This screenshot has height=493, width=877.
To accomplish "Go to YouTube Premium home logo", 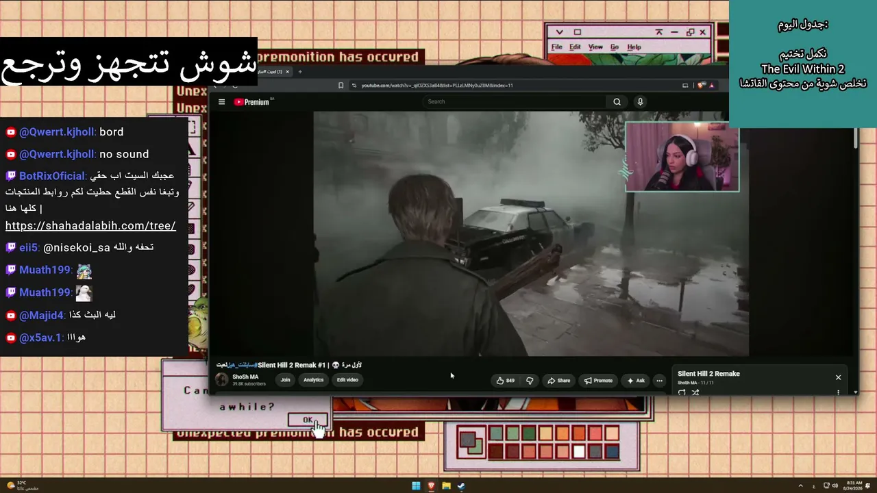I will pos(252,102).
